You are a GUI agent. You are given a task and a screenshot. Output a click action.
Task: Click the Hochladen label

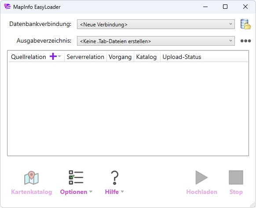201,192
